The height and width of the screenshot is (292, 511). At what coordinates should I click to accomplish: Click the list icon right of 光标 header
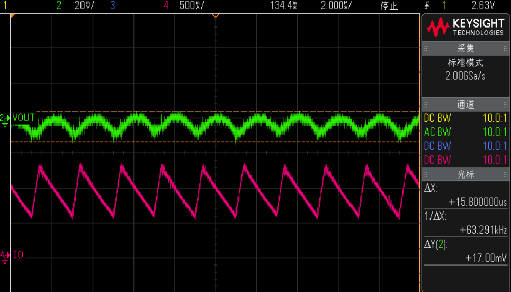click(x=505, y=174)
